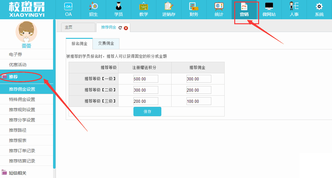This screenshot has width=332, height=178.
Task: Open 推荐分享设置 menu item
Action: [x=26, y=120]
